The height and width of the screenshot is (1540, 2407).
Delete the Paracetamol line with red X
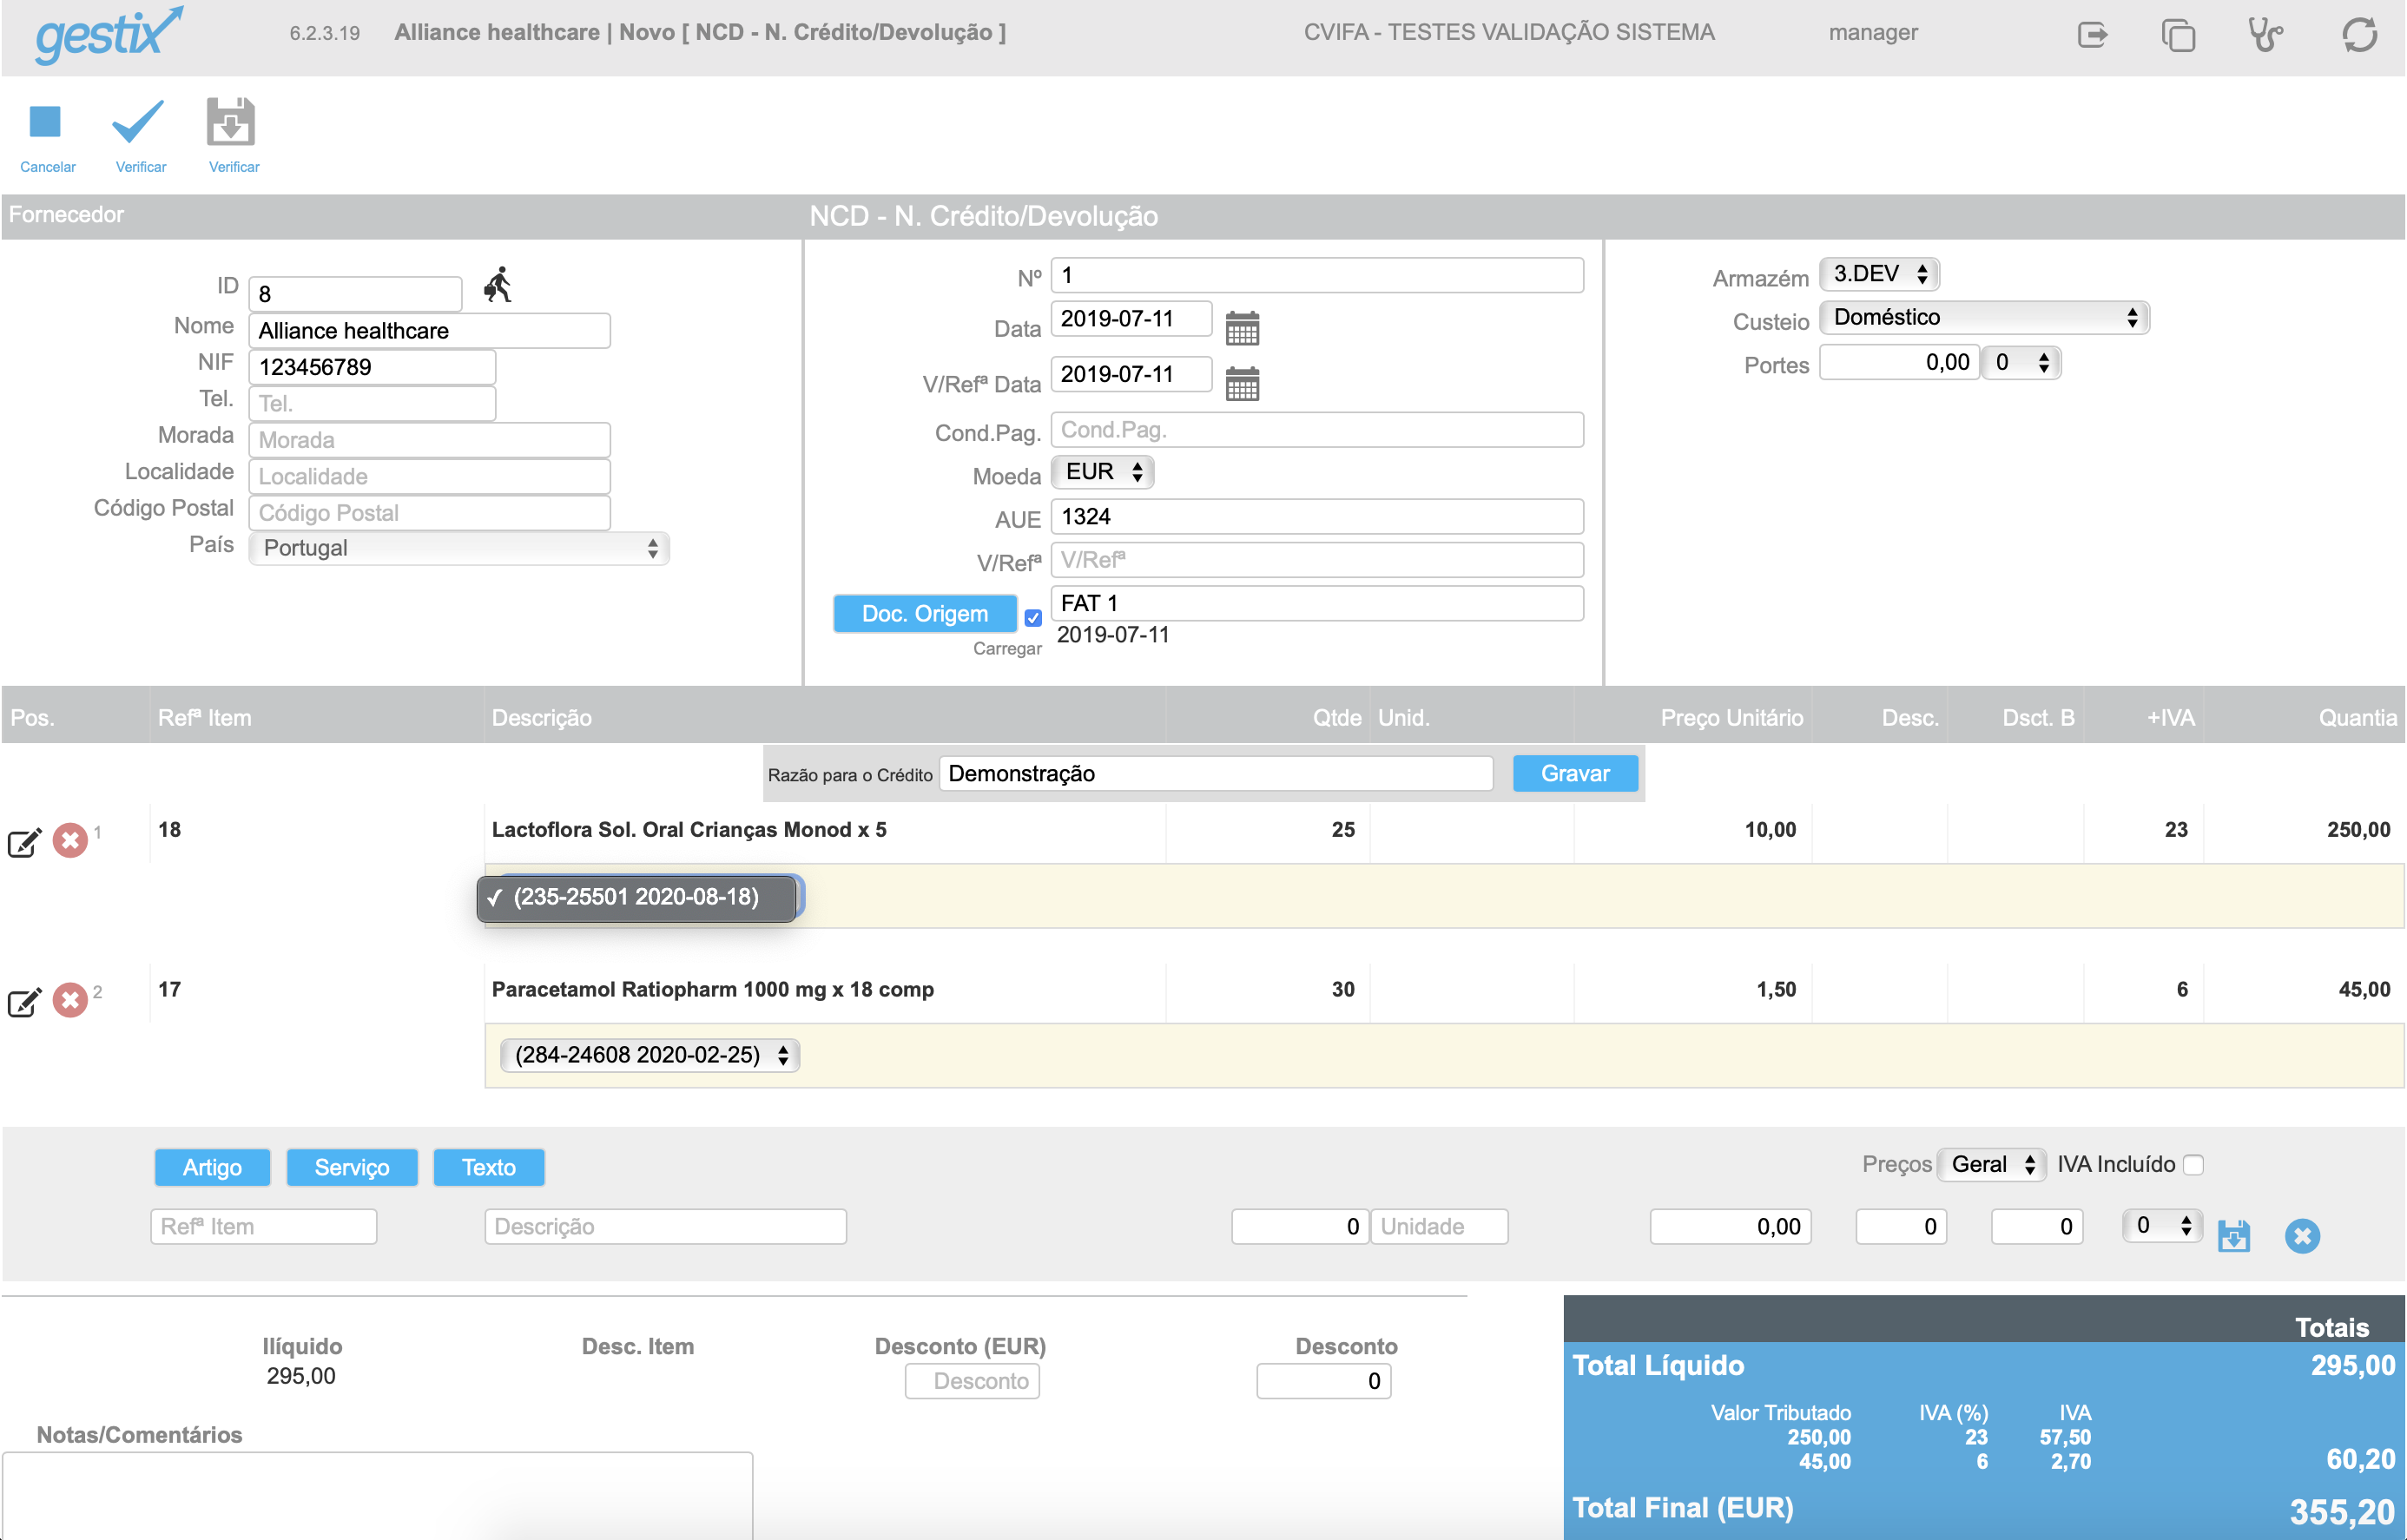(x=70, y=1000)
